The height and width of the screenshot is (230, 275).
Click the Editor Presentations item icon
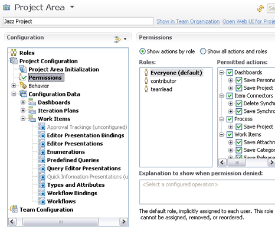41,144
